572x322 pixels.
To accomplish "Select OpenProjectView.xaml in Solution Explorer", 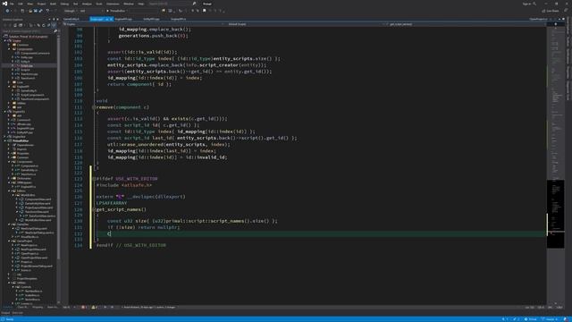I will [x=34, y=258].
